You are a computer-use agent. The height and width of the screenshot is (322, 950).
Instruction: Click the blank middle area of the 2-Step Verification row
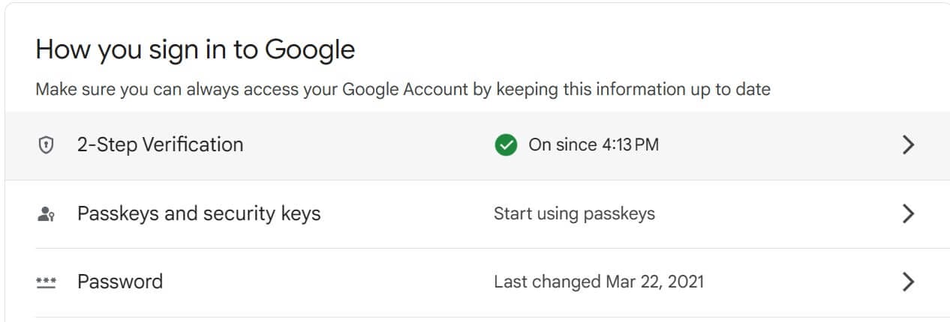point(368,145)
